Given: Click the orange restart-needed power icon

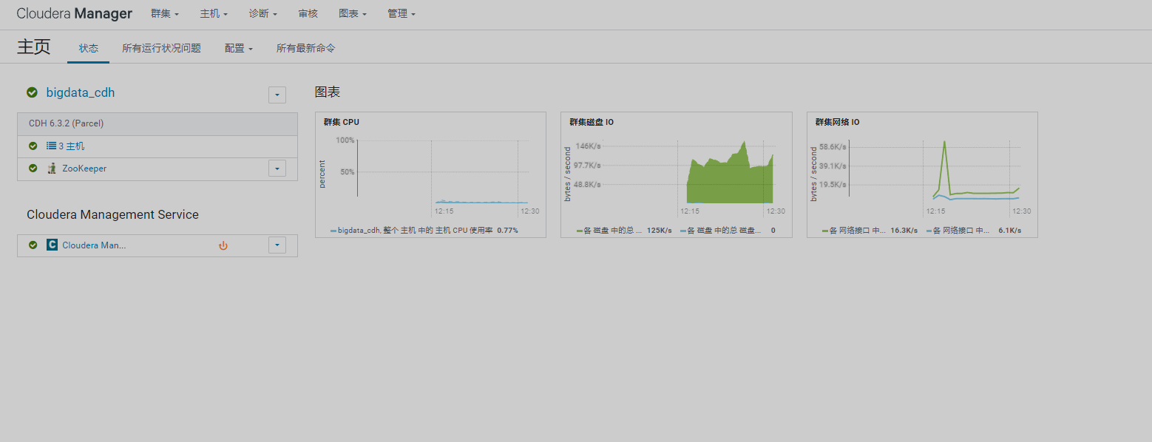Looking at the screenshot, I should click(223, 245).
